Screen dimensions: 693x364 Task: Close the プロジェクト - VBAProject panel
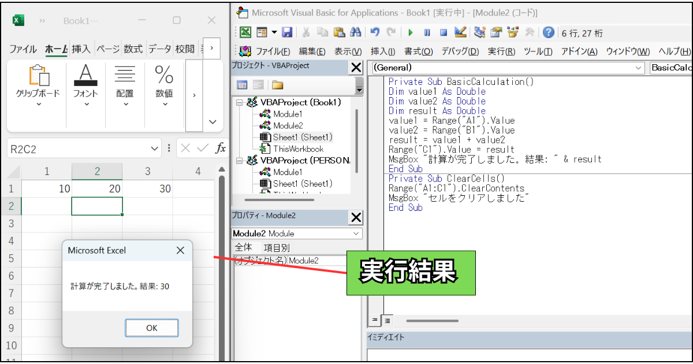click(x=356, y=68)
